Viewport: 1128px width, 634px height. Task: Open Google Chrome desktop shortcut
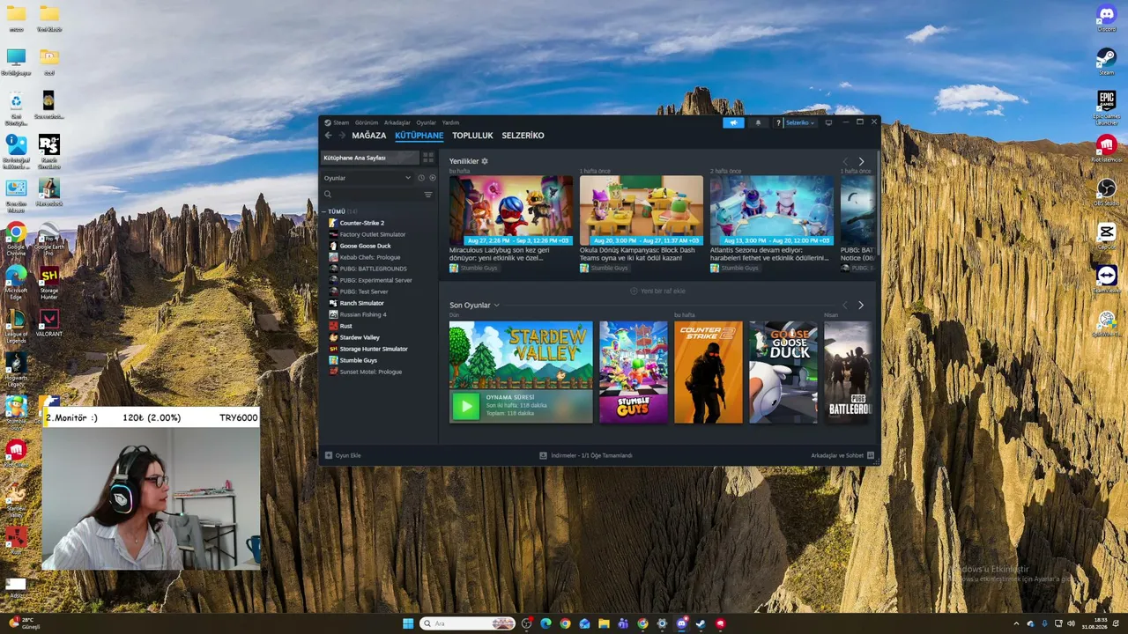(x=16, y=239)
